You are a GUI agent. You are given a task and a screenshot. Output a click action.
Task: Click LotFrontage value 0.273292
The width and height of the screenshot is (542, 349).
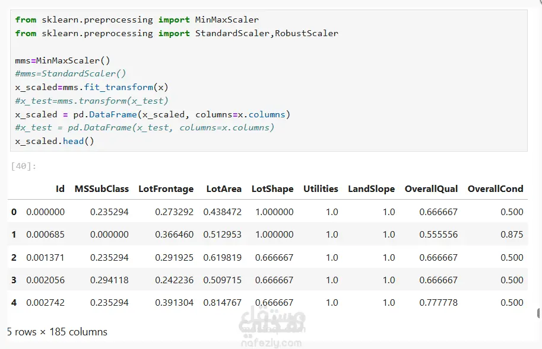click(174, 212)
